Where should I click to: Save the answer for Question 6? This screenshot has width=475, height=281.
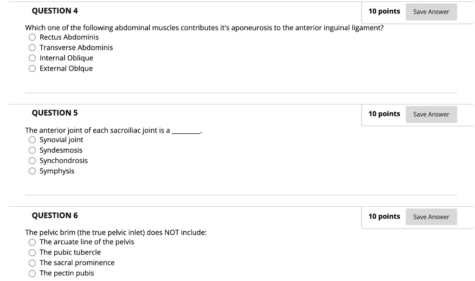(x=431, y=216)
